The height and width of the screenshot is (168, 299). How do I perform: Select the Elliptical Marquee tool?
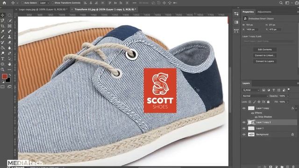9,15
